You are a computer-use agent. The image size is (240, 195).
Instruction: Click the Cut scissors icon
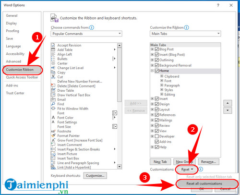tap(53, 77)
